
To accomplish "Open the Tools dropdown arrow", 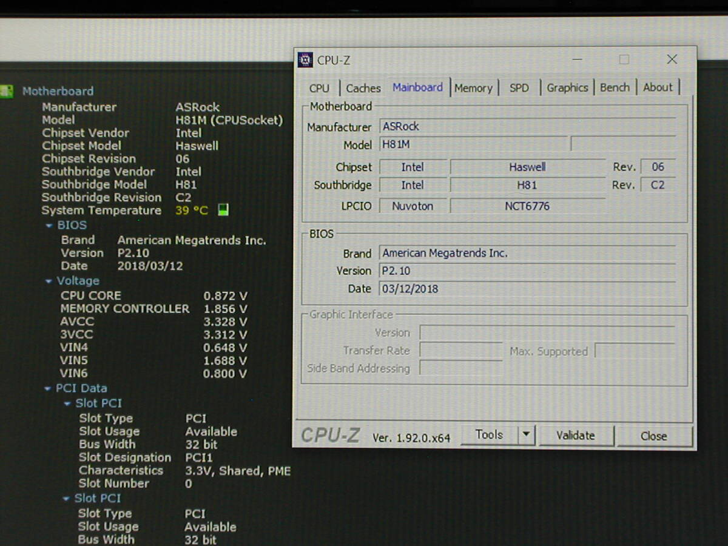I will pyautogui.click(x=526, y=435).
